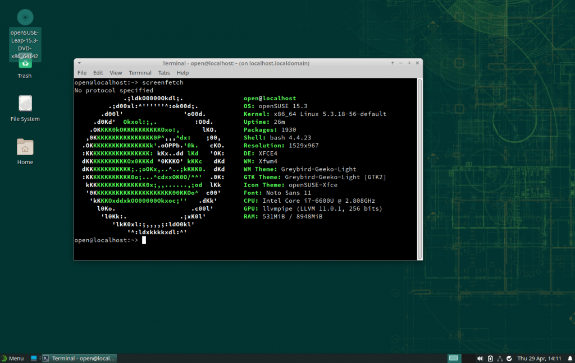
Task: Click the volume speaker tray icon
Action: pos(480,359)
